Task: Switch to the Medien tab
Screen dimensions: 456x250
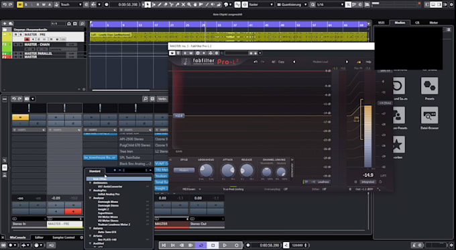Action: (x=400, y=23)
